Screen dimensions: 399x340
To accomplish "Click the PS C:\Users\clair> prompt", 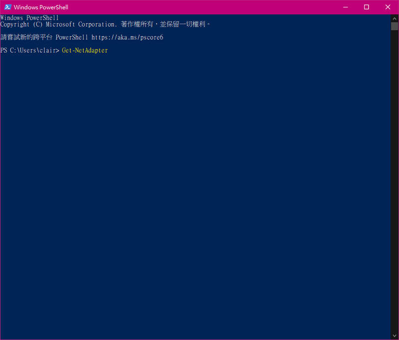I will tap(30, 50).
